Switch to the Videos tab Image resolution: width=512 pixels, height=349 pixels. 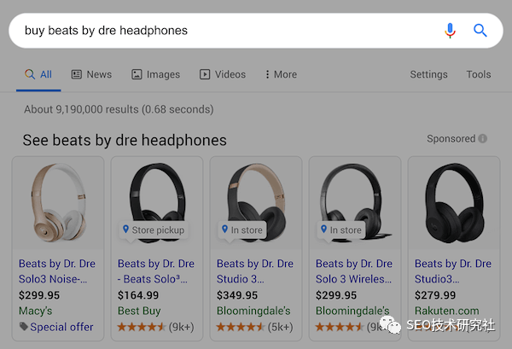pyautogui.click(x=223, y=75)
